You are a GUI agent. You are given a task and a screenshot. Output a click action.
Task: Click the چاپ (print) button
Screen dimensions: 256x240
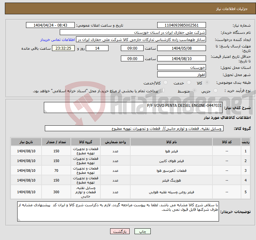point(142,231)
